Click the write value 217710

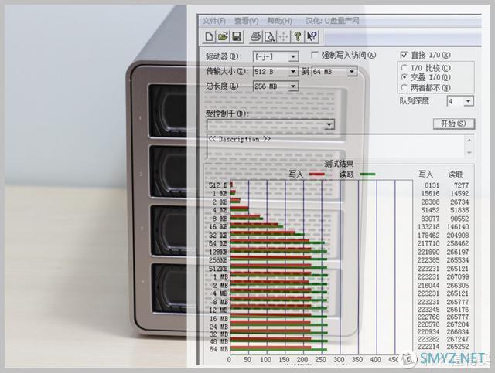(428, 243)
